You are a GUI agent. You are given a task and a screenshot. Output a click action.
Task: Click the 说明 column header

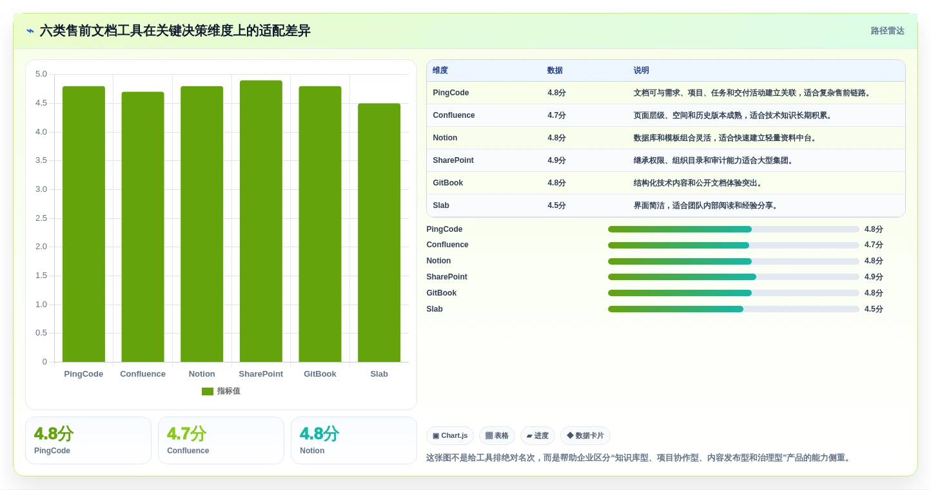coord(642,71)
